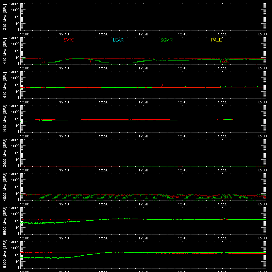Select the 1415 MHz [SFU] axis title
This screenshot has height=272, width=272.
coord(4,119)
